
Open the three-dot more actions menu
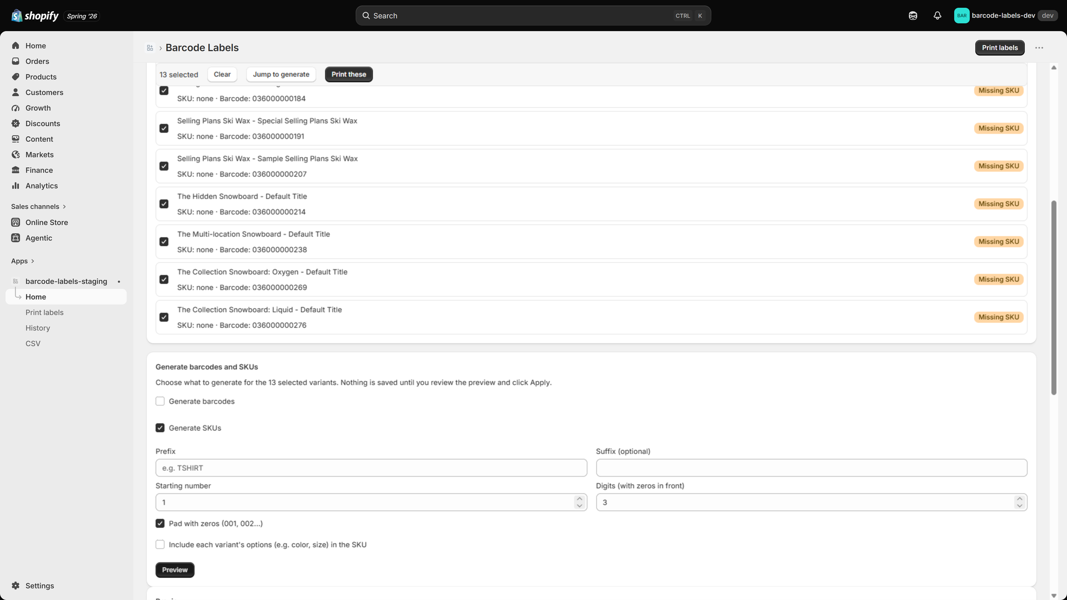pos(1039,48)
